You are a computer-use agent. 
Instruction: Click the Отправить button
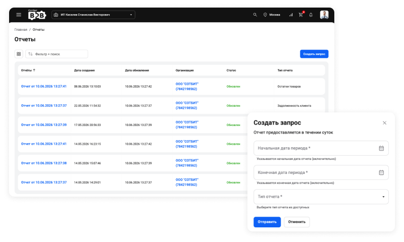[x=267, y=222]
